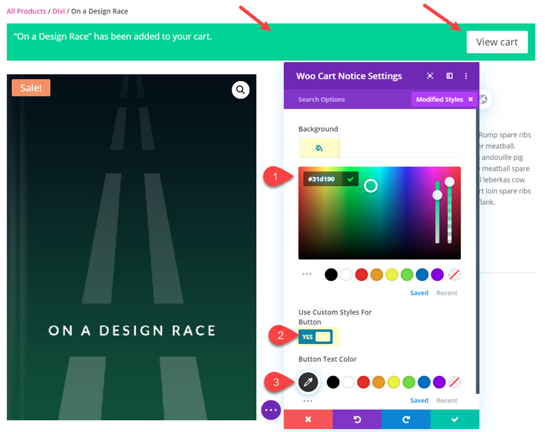
Task: Choose black Button Text Color swatch
Action: (x=333, y=382)
